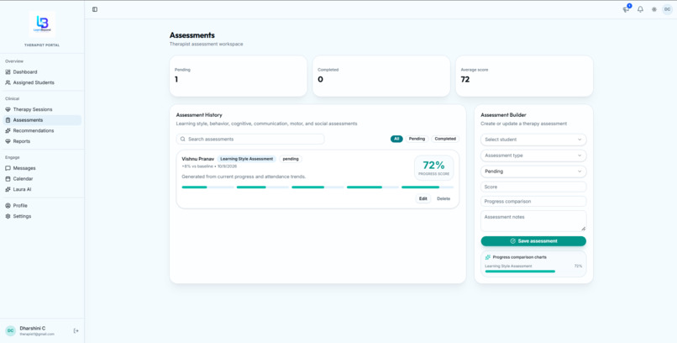The image size is (677, 343).
Task: Click the first progress bar in Vishnu's card
Action: 207,187
